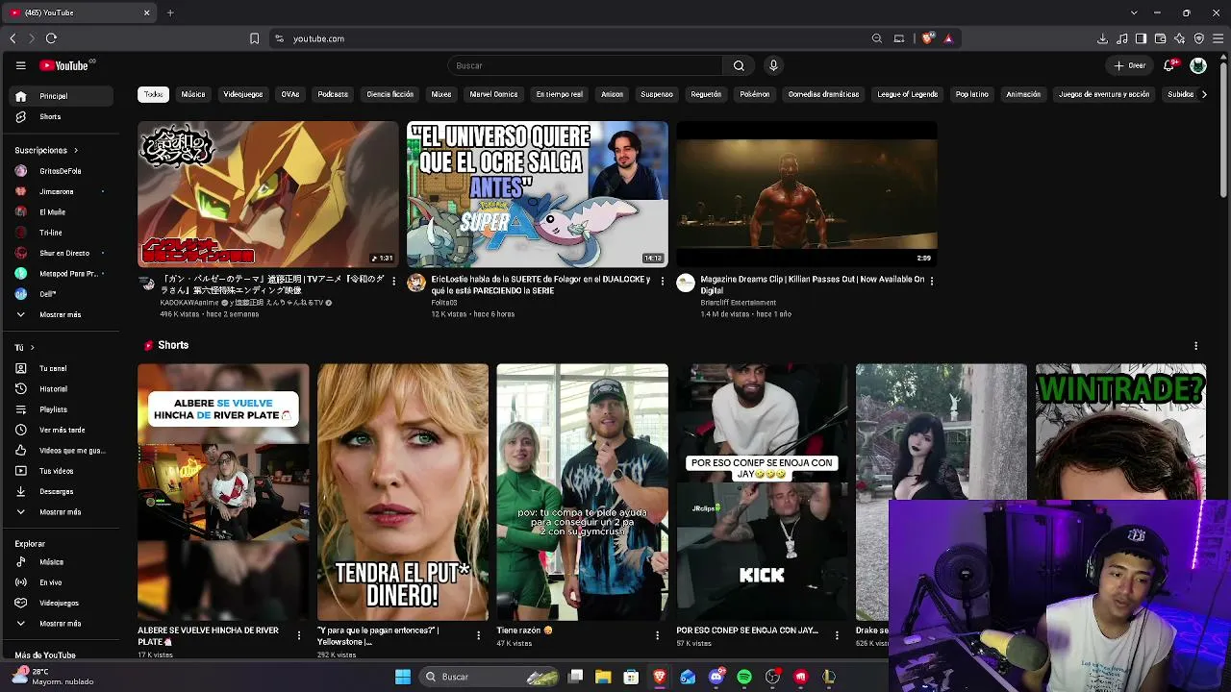Select the Anison filter chip

pyautogui.click(x=613, y=94)
